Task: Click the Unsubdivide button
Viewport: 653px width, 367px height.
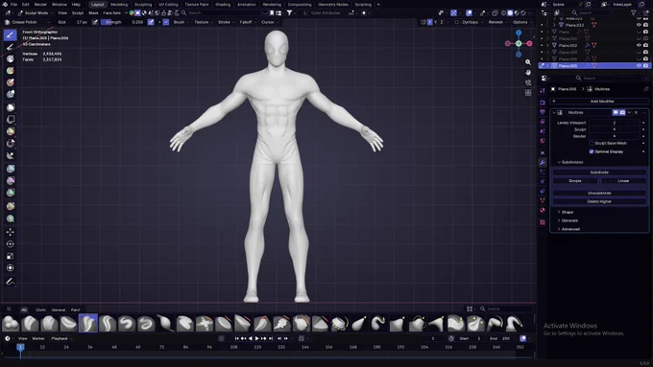Action: click(x=599, y=193)
